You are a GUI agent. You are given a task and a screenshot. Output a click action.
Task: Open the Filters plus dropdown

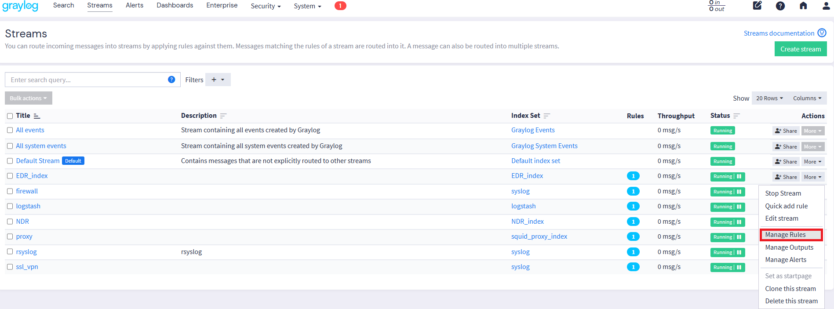tap(218, 80)
